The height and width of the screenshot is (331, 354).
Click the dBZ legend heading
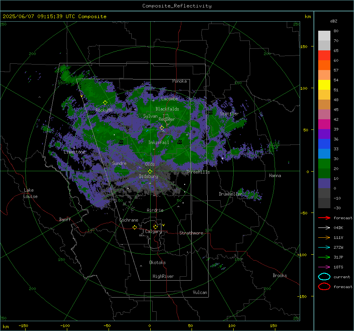[334, 21]
